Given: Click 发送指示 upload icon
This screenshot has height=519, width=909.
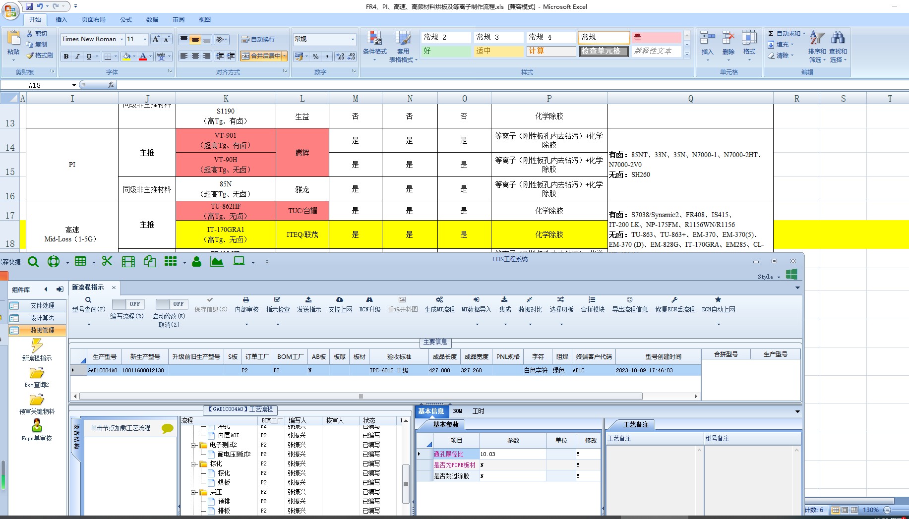Looking at the screenshot, I should pos(308,300).
